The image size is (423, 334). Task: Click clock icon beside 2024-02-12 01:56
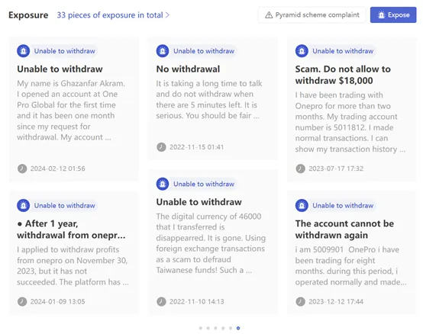[22, 169]
